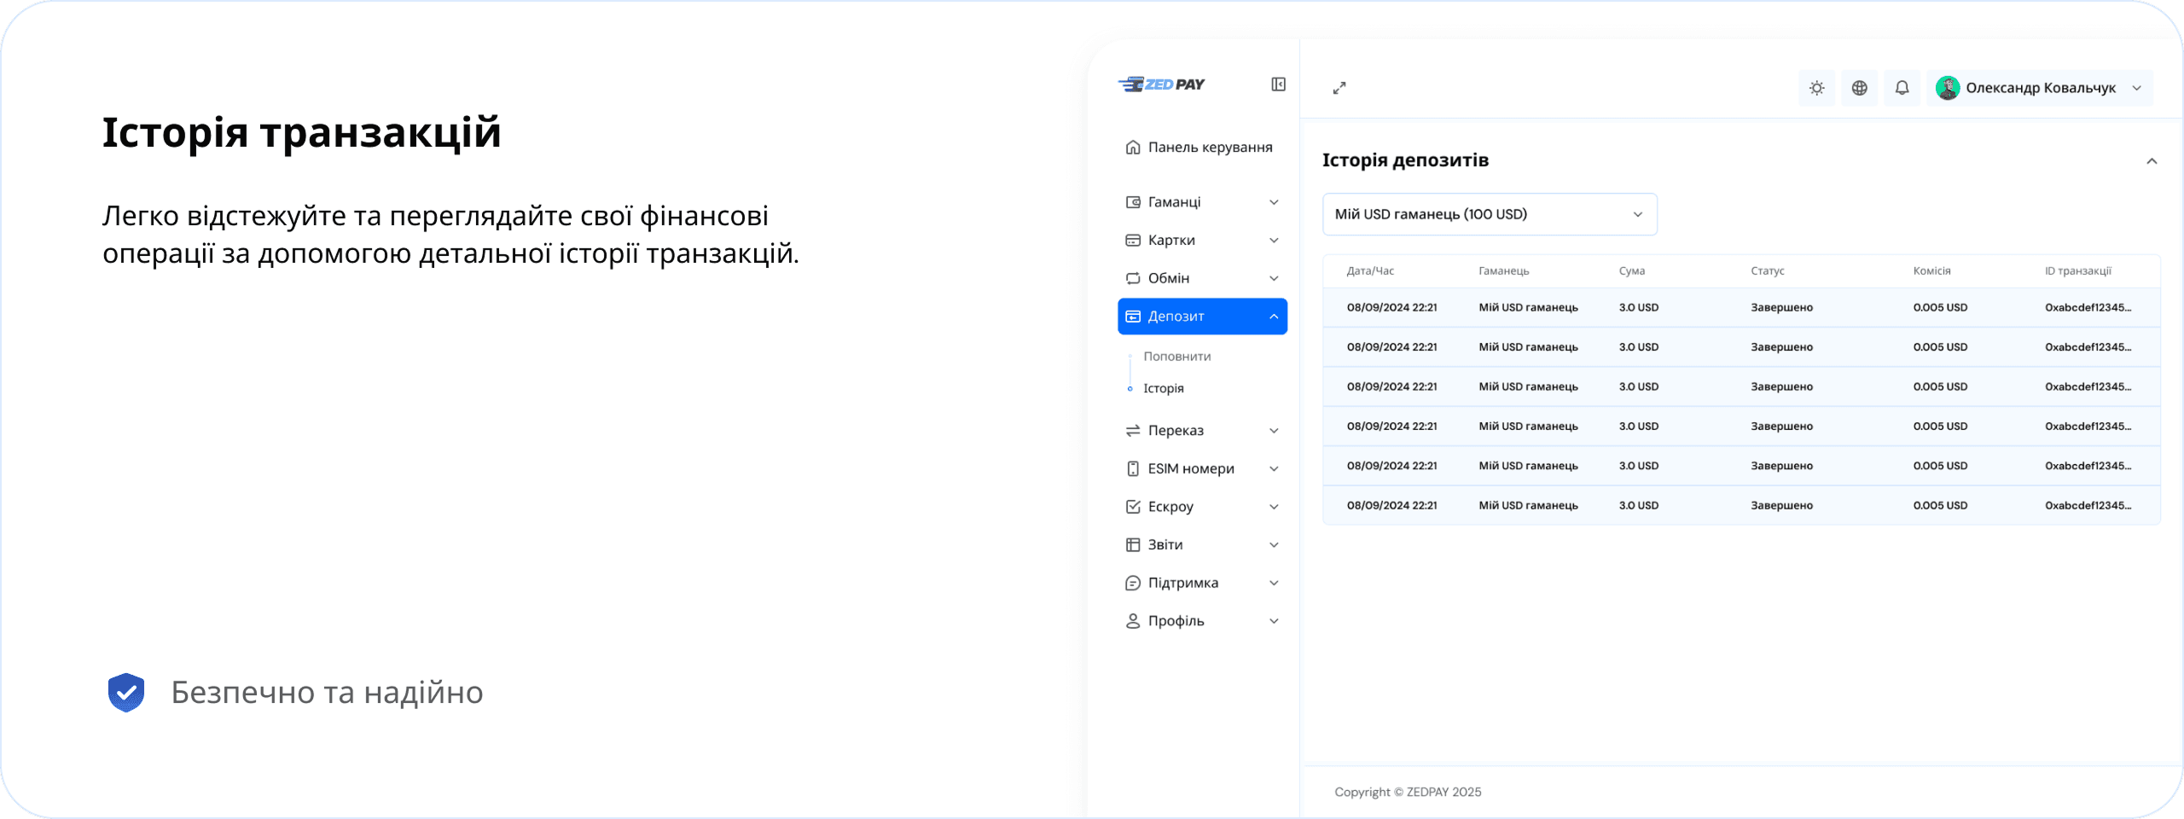The image size is (2184, 819).
Task: Open notifications bell icon
Action: pos(1902,88)
